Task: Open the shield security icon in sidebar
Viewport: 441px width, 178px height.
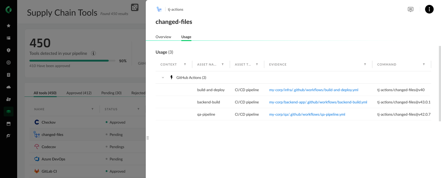Action: coord(9,50)
